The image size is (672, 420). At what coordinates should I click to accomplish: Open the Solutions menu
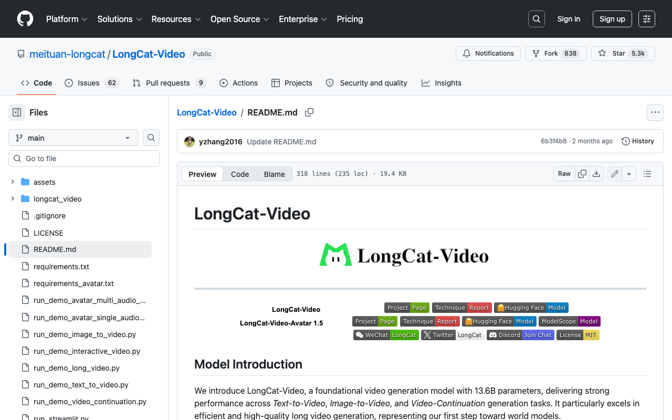tap(120, 19)
